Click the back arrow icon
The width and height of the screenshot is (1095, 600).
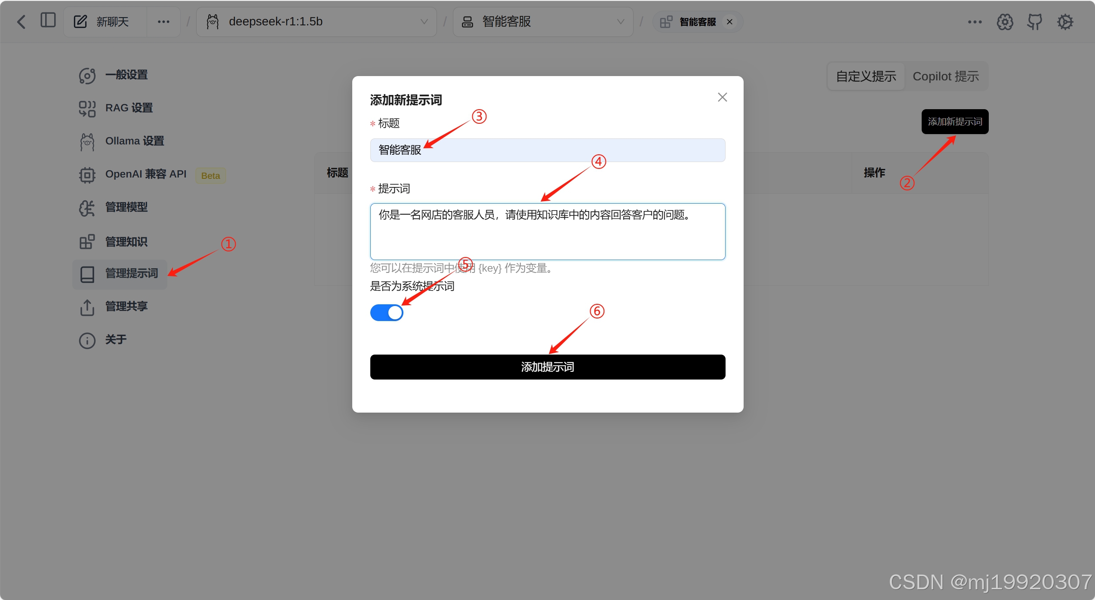(22, 21)
